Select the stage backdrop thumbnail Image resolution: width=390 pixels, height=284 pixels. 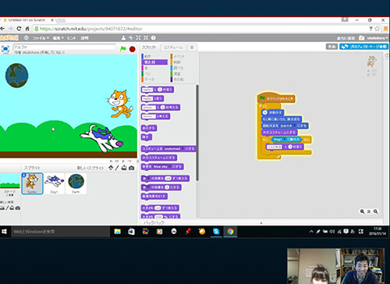(x=9, y=181)
